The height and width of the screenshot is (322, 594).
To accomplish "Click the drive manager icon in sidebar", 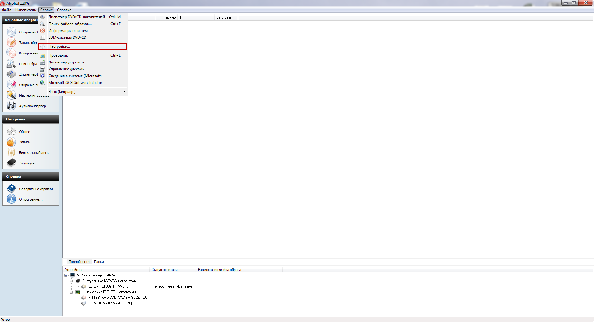I will click(11, 74).
